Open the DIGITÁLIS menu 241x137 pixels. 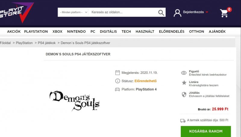click(108, 31)
